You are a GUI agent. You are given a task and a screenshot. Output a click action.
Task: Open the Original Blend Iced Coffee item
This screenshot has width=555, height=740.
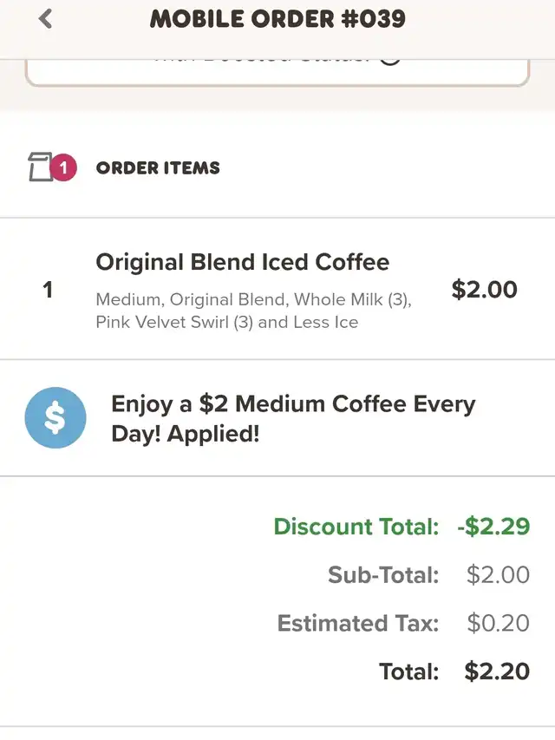(x=243, y=262)
